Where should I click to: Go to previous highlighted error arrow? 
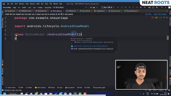[x=164, y=18]
